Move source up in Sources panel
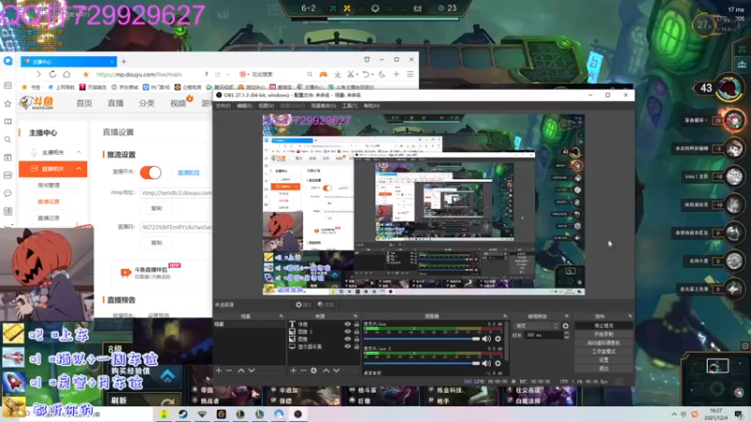Viewport: 751px width, 422px height. (x=326, y=370)
